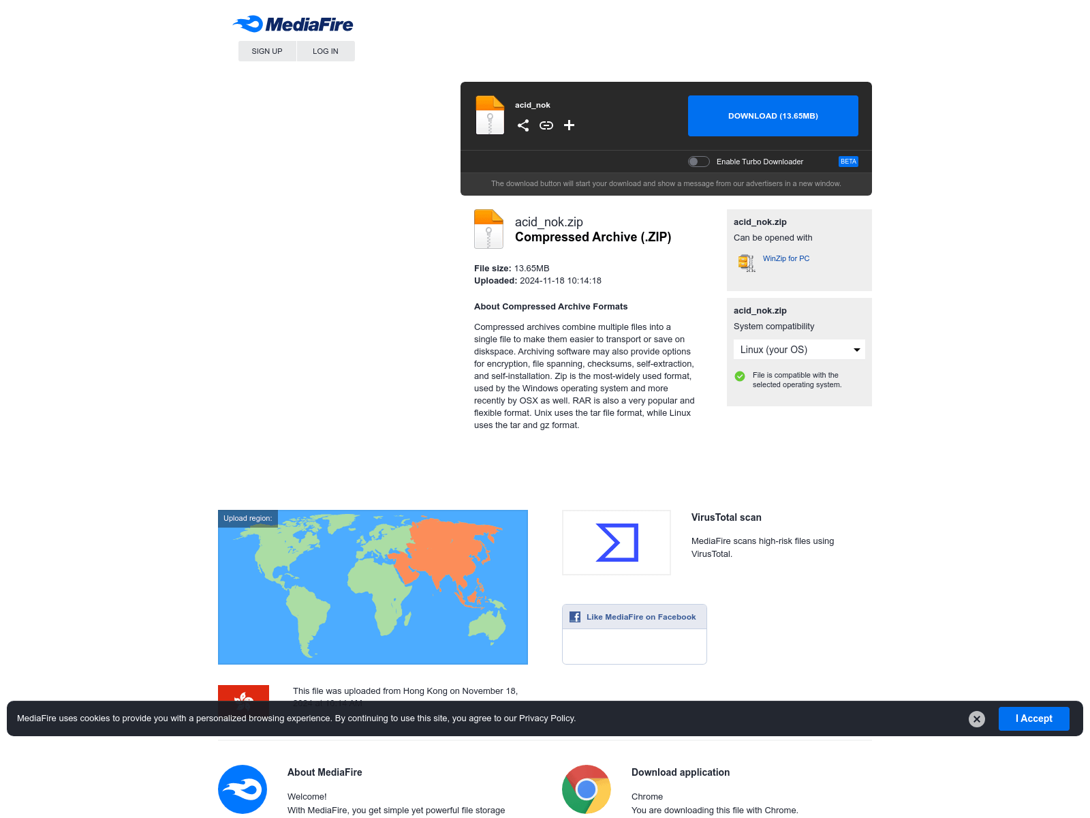Dismiss the cookie banner with X

(x=977, y=719)
